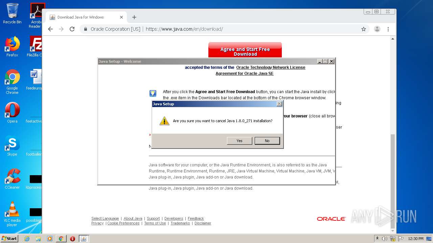Open Agreement for Oracle Java SE link
433x243 pixels.
click(245, 74)
